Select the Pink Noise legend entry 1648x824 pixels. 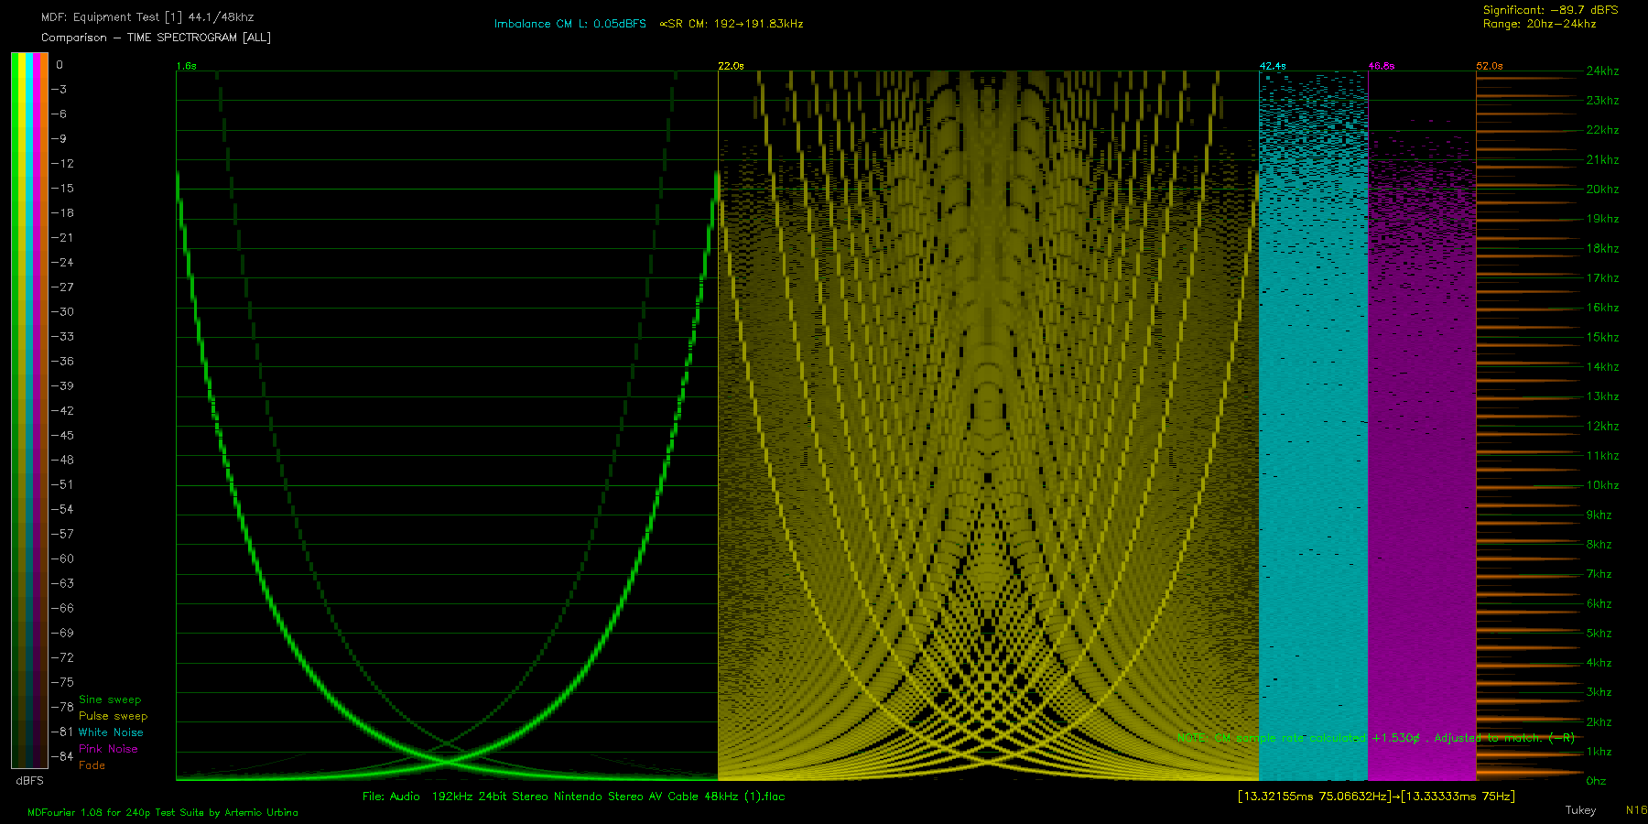(108, 749)
